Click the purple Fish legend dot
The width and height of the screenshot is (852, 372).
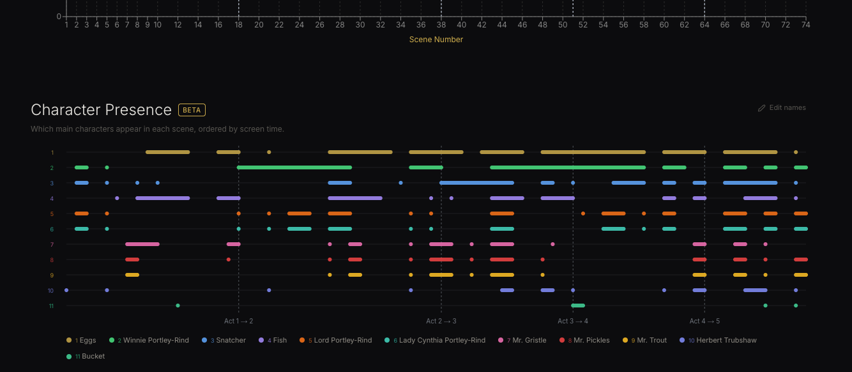point(261,341)
